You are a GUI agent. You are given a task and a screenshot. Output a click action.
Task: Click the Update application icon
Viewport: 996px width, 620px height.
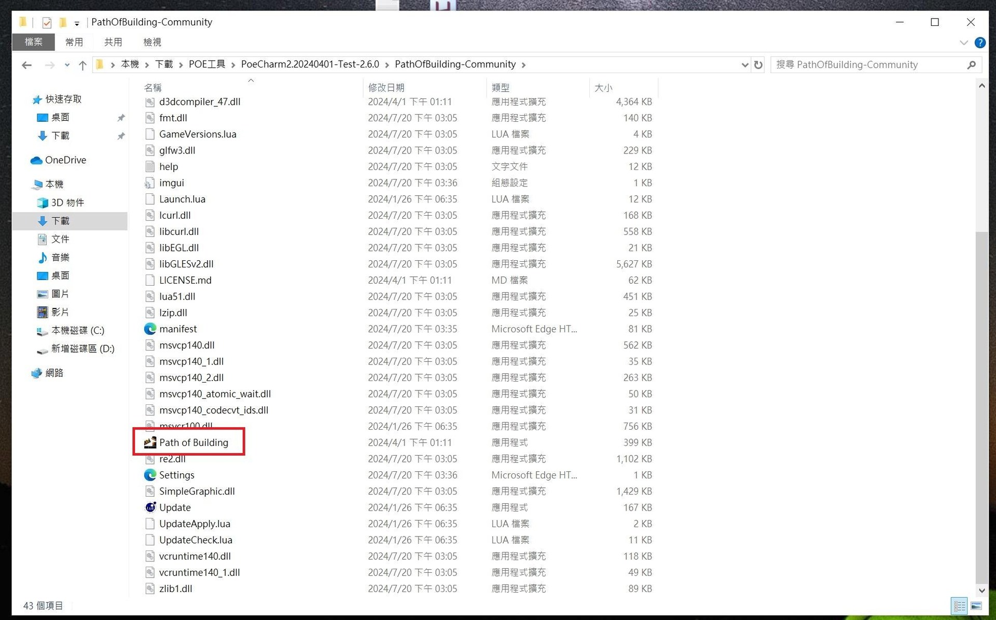(150, 507)
